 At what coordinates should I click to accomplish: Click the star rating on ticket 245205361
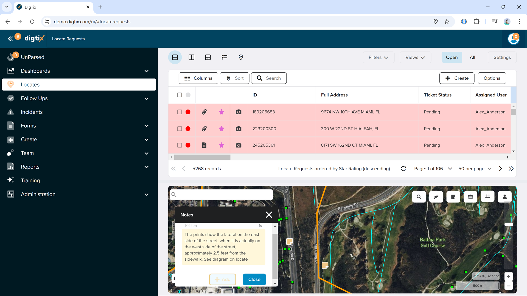(x=221, y=145)
